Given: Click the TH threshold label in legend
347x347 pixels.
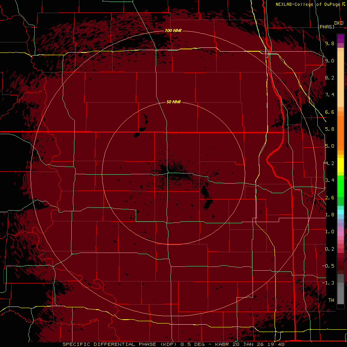Looking at the screenshot, I should [x=331, y=300].
